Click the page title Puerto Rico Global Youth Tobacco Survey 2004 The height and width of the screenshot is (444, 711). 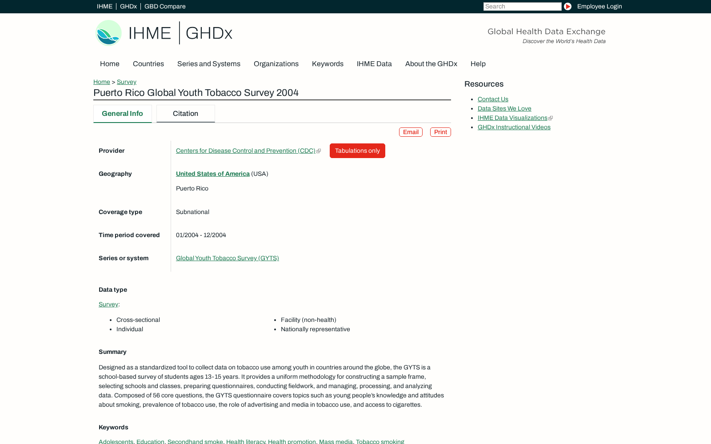coord(196,93)
